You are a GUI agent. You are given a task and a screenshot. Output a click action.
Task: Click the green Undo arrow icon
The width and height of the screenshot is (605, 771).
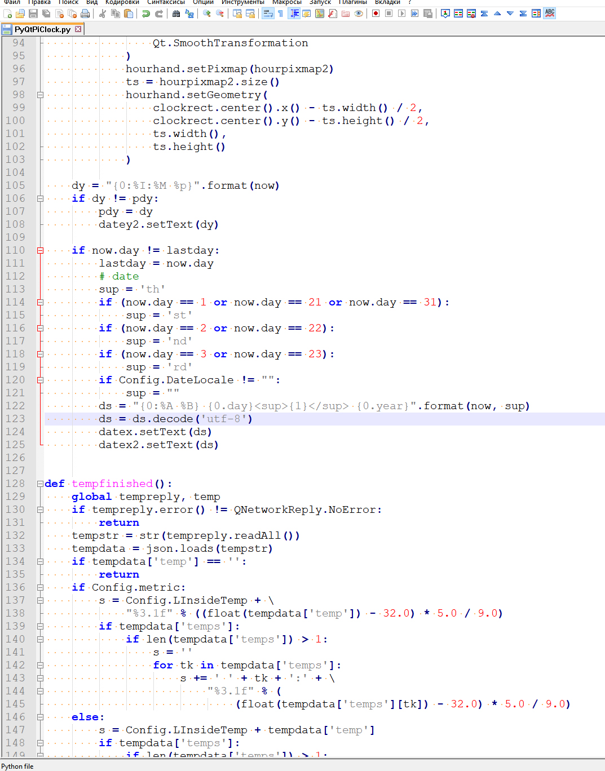146,14
